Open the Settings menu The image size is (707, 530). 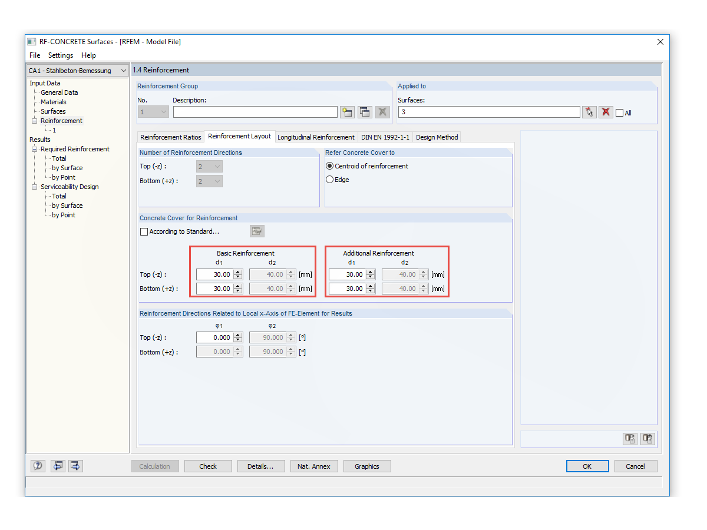[x=61, y=55]
